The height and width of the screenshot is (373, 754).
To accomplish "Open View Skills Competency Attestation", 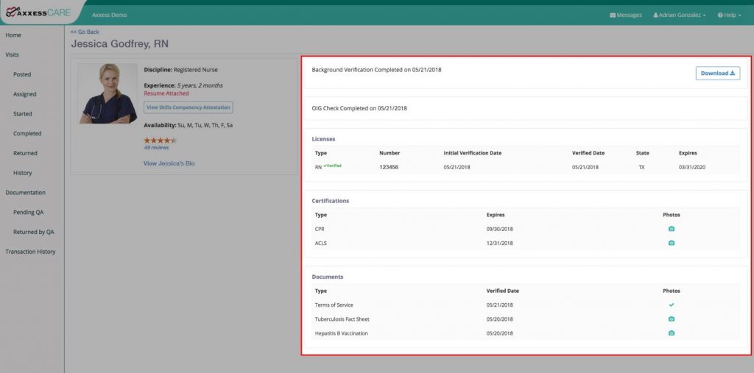I will pos(188,107).
